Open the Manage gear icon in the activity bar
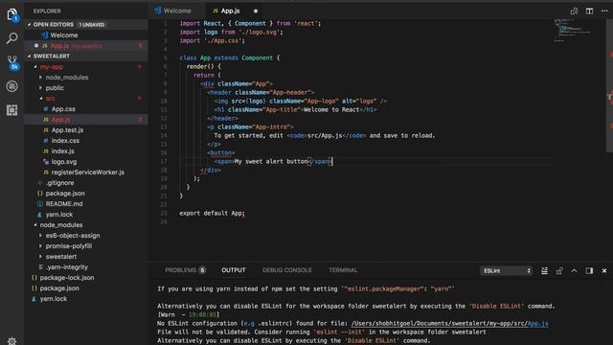 12,341
